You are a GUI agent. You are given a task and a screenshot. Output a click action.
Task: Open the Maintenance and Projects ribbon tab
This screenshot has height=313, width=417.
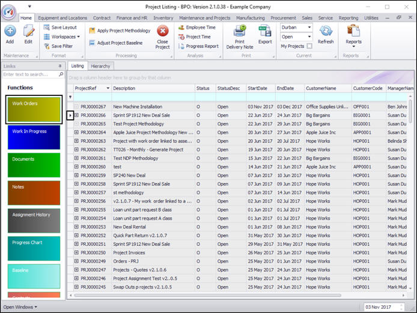pyautogui.click(x=204, y=18)
